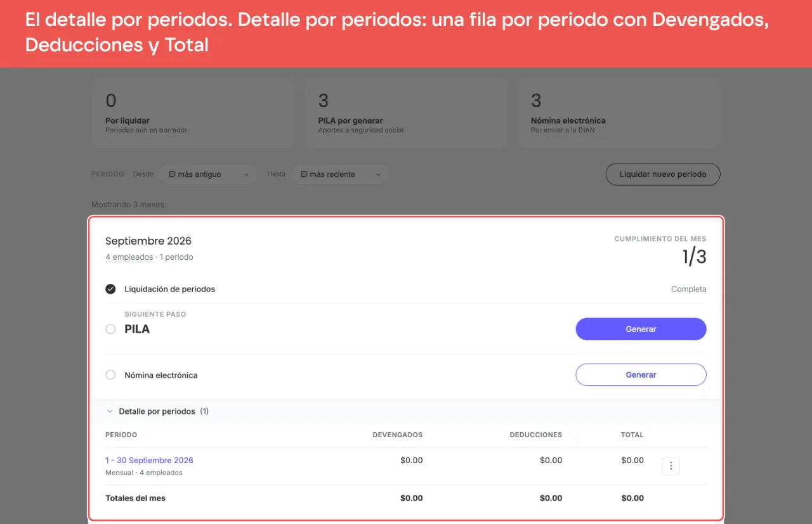Click the SIGUIENTE PASO label

155,314
